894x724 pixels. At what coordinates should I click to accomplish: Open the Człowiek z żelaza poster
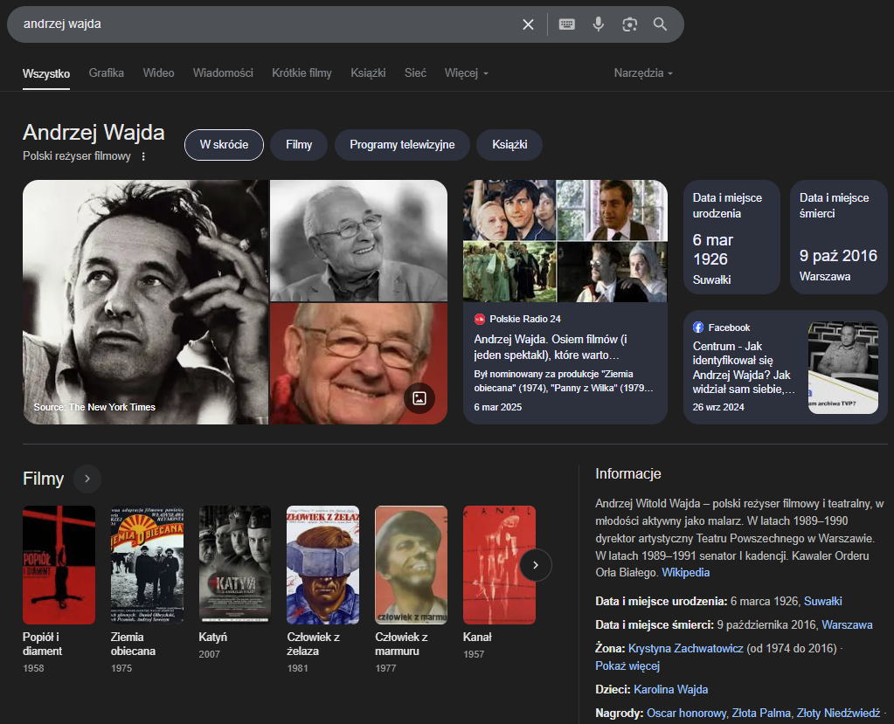(x=322, y=565)
